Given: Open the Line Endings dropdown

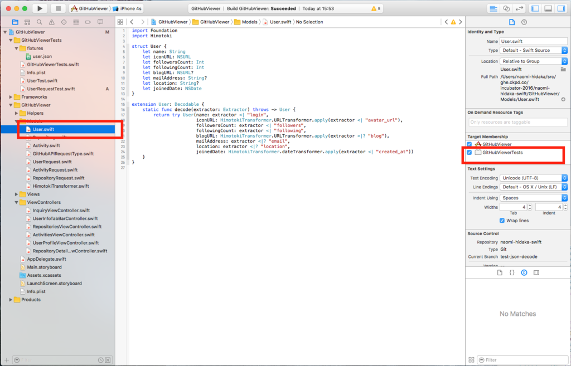Looking at the screenshot, I should pyautogui.click(x=534, y=187).
